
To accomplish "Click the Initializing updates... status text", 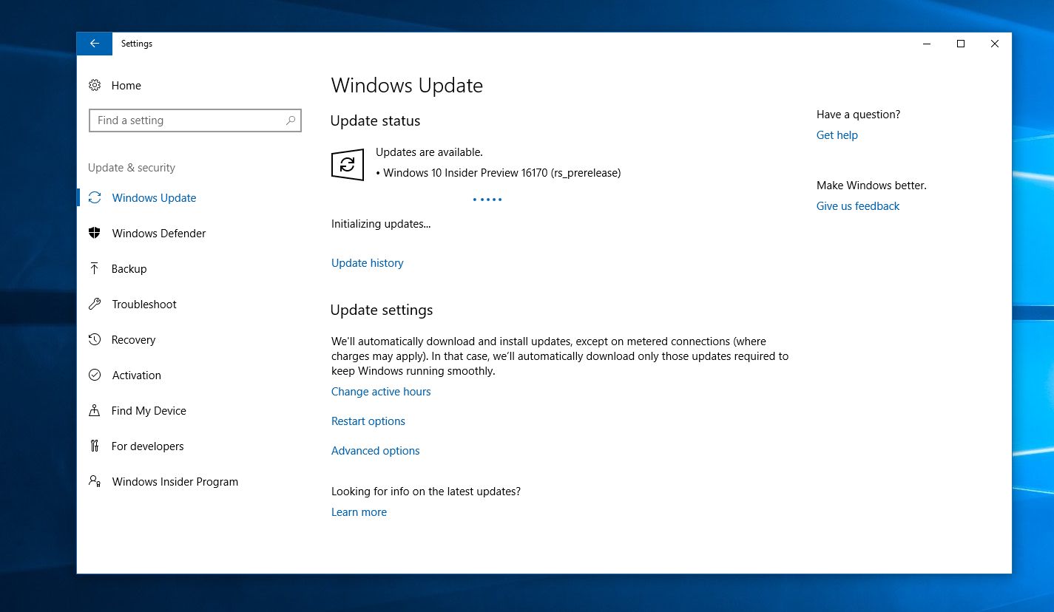I will click(x=381, y=224).
